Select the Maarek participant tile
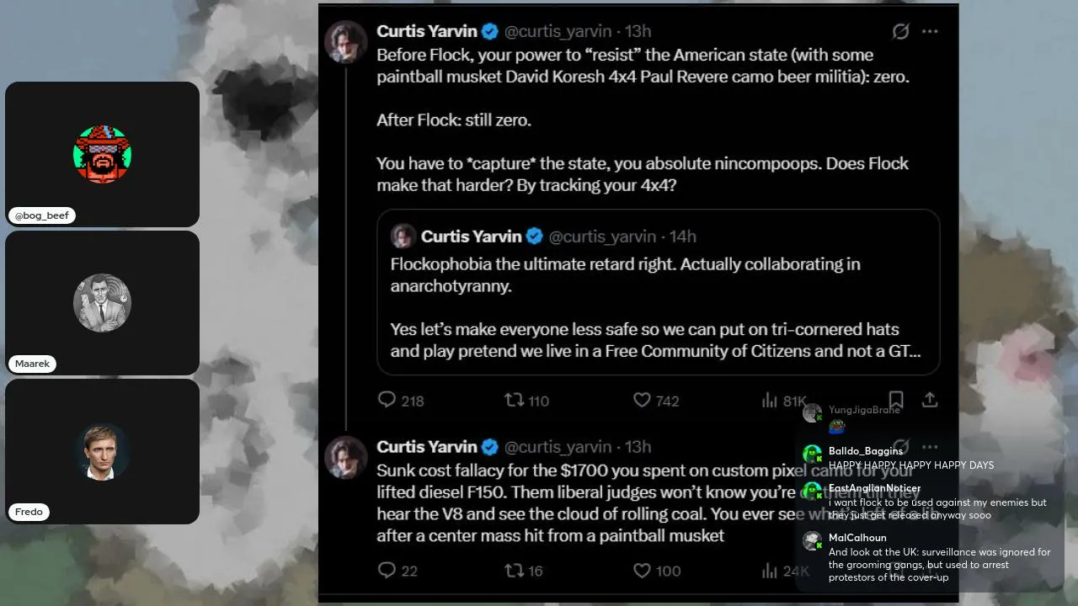 tap(102, 302)
